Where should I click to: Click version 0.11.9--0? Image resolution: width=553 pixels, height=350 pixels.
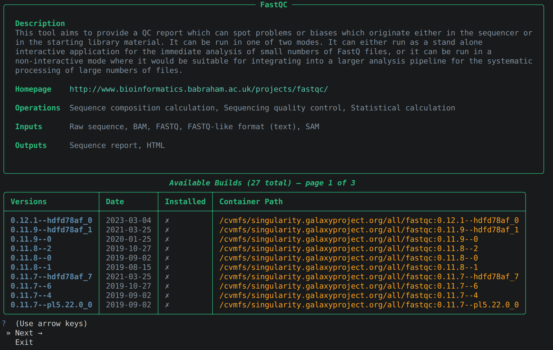(x=31, y=239)
